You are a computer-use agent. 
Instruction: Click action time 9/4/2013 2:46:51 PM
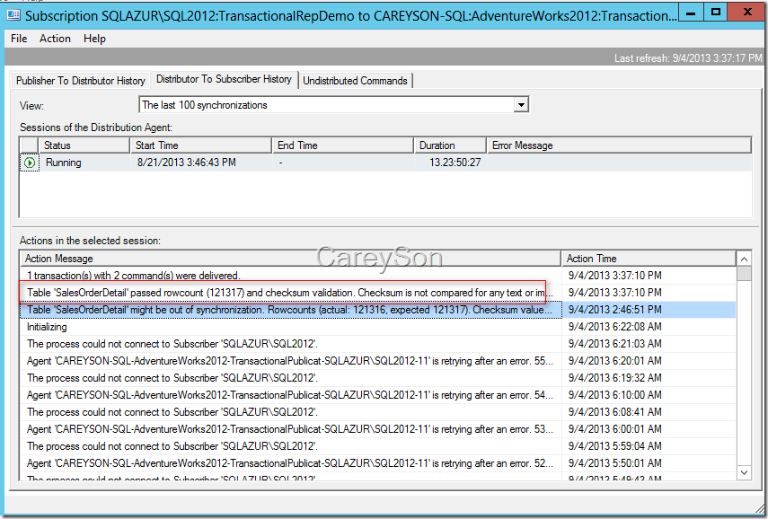coord(614,310)
